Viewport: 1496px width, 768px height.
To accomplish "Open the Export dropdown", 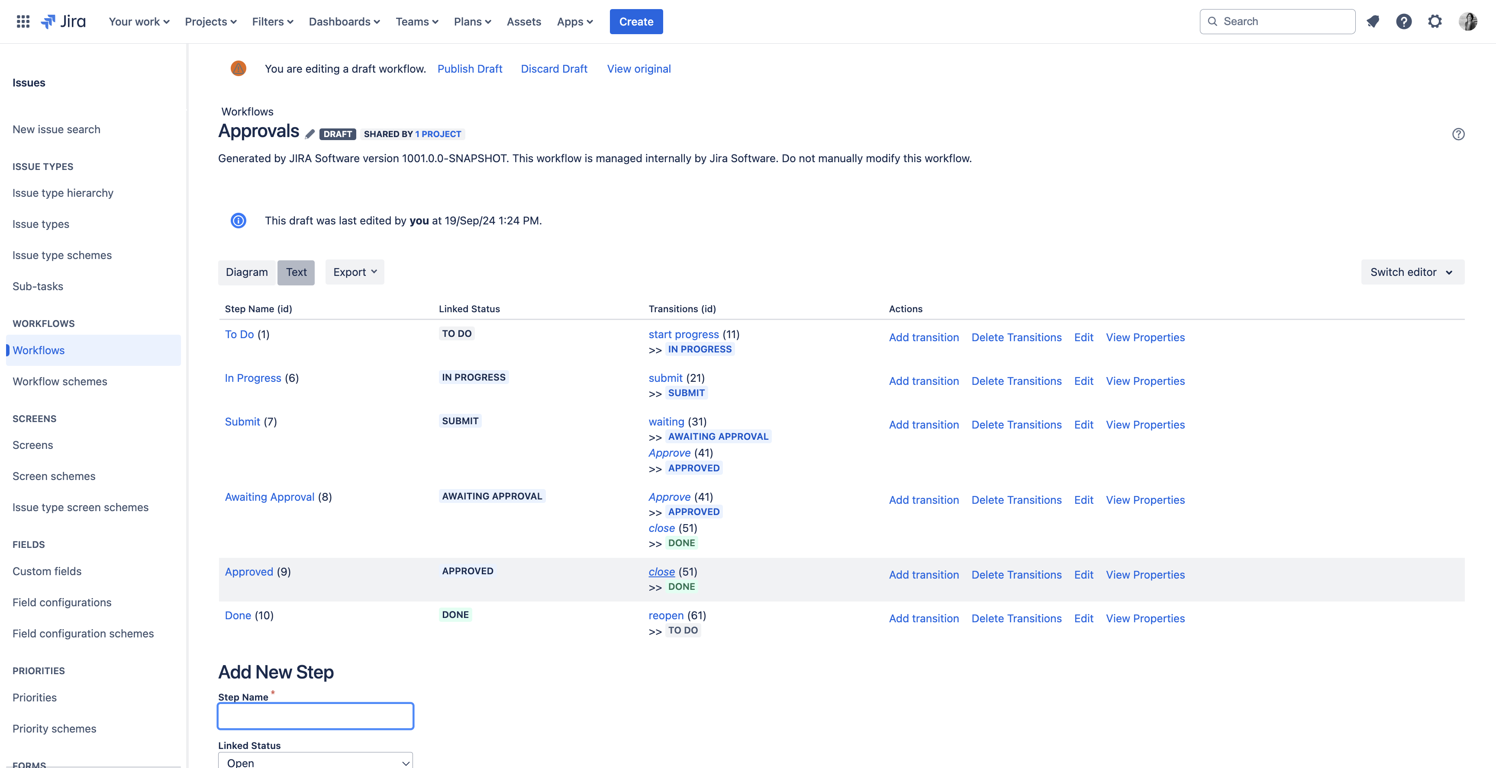I will 355,272.
